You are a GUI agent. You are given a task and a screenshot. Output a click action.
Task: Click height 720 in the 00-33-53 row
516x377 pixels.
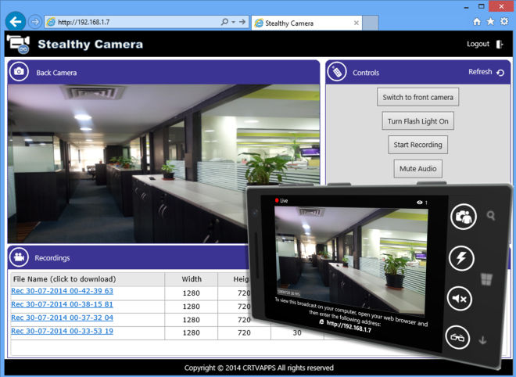[x=244, y=333]
